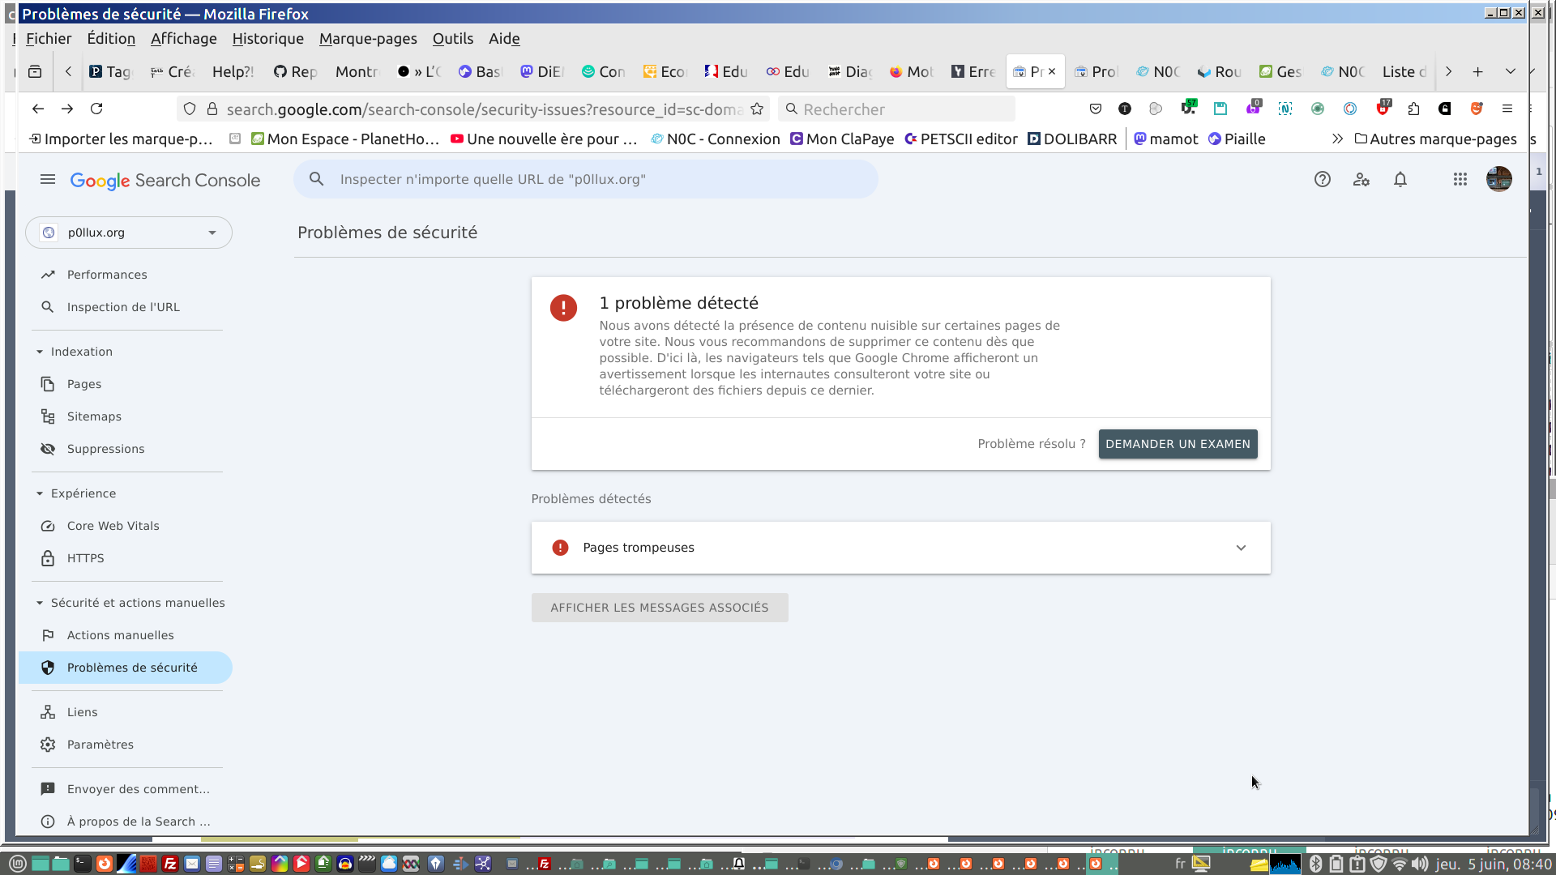Click the volume icon in system tray
This screenshot has height=875, width=1556.
(1419, 864)
